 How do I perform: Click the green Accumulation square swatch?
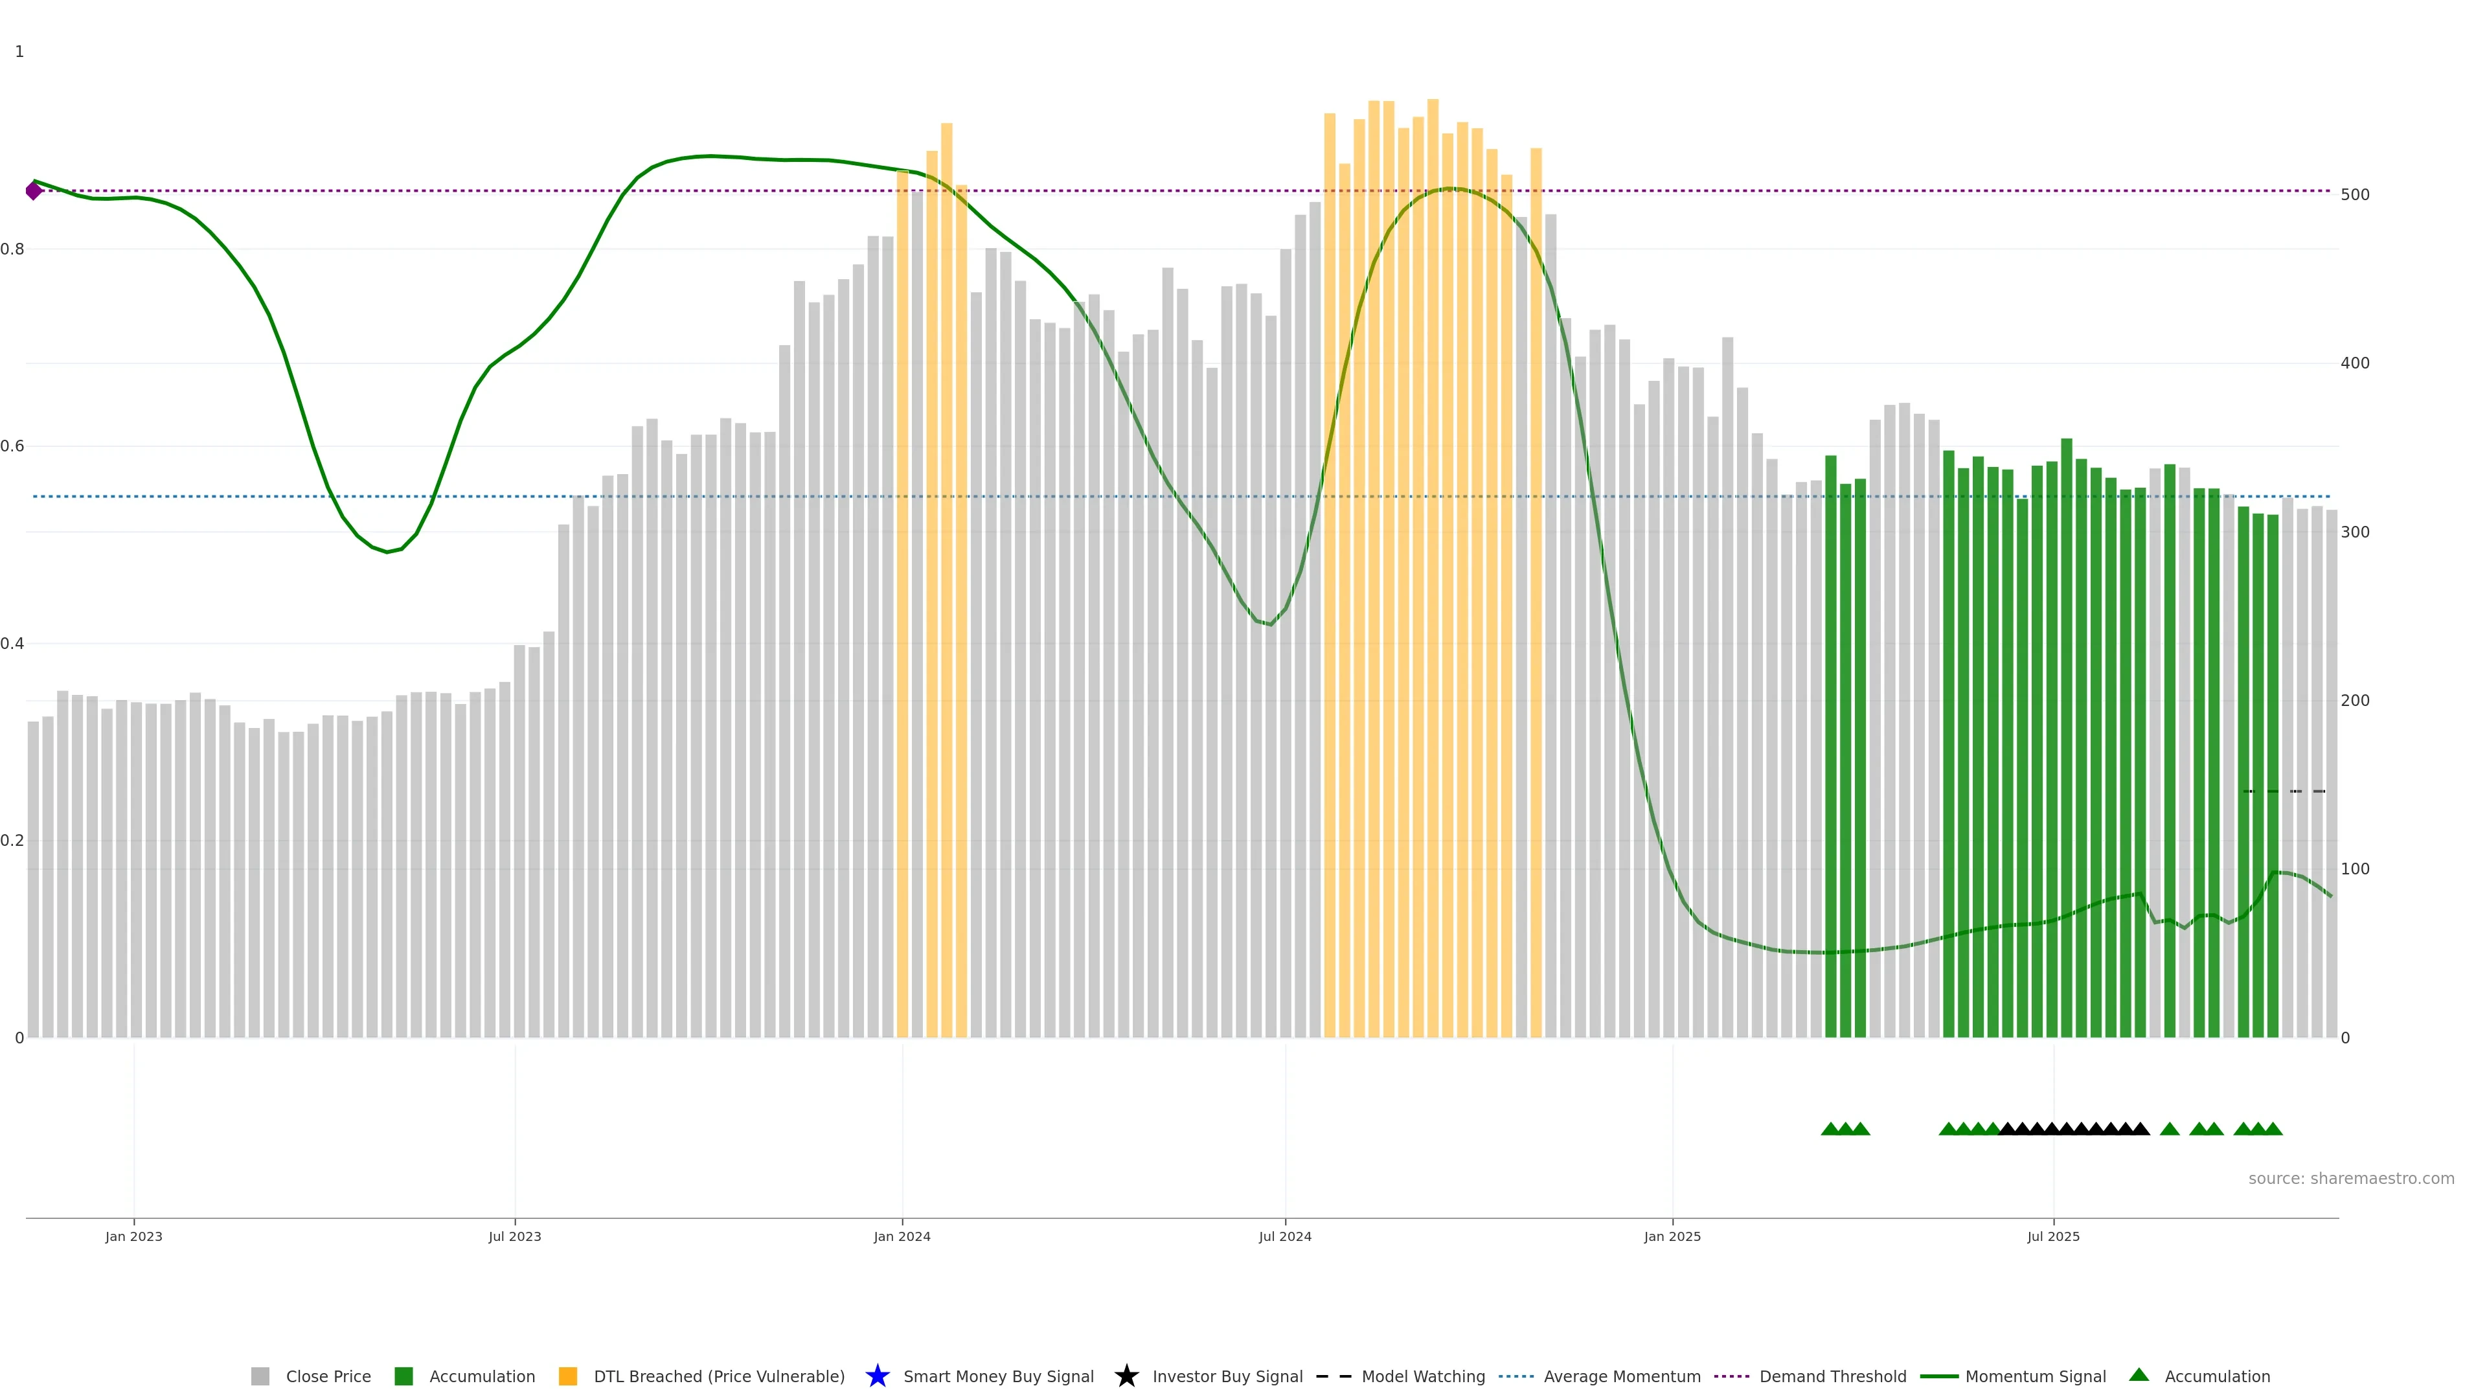tap(403, 1376)
